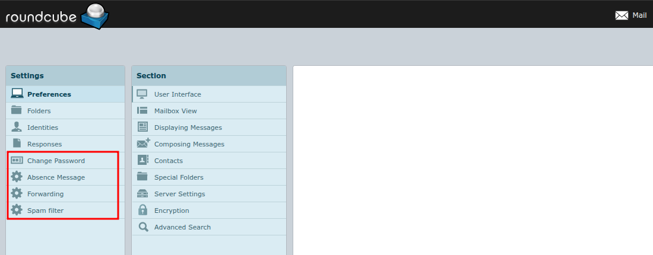Viewport: 653px width, 255px height.
Task: Open Mail via envelope icon
Action: pos(622,15)
